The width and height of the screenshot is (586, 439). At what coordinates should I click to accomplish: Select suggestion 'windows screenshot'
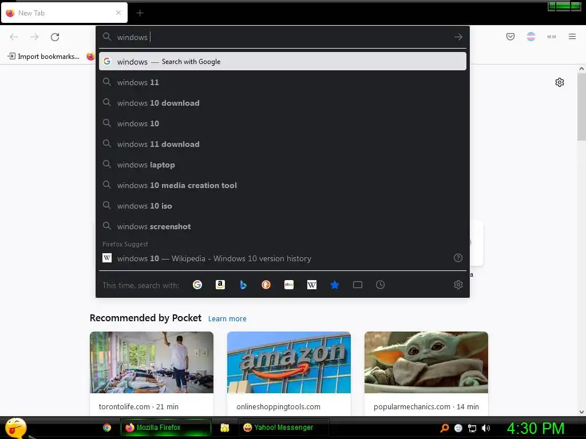(283, 226)
